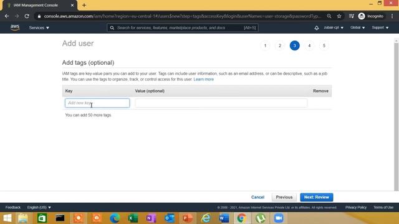The height and width of the screenshot is (224, 399).
Task: Open Zoom from taskbar
Action: click(279, 218)
